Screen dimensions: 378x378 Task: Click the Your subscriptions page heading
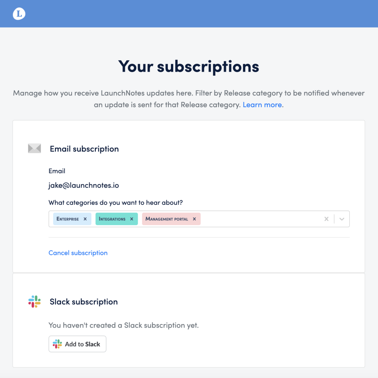coord(189,66)
